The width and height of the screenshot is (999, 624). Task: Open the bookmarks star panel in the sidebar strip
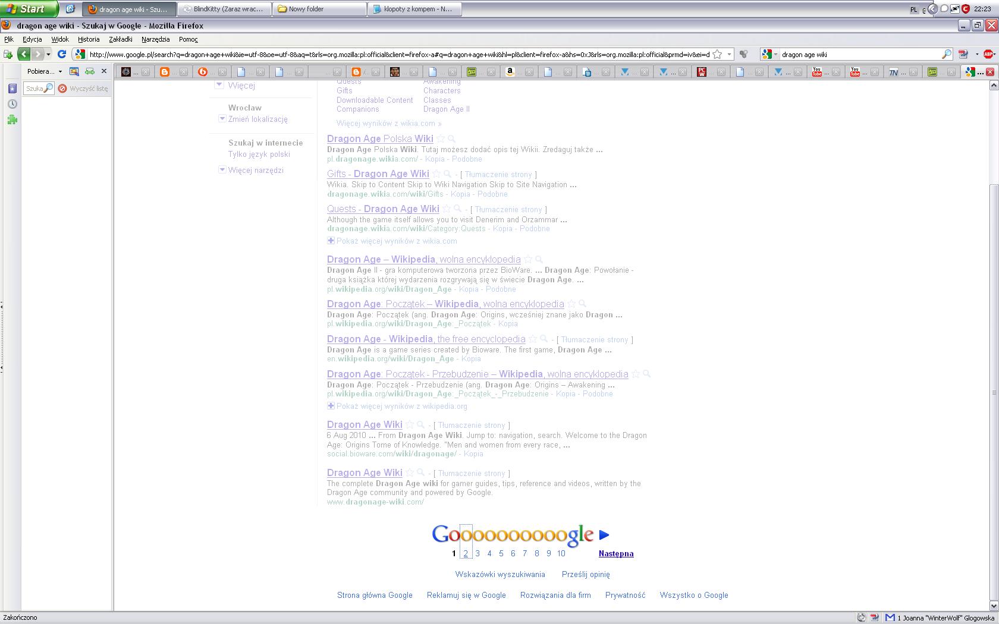[12, 89]
